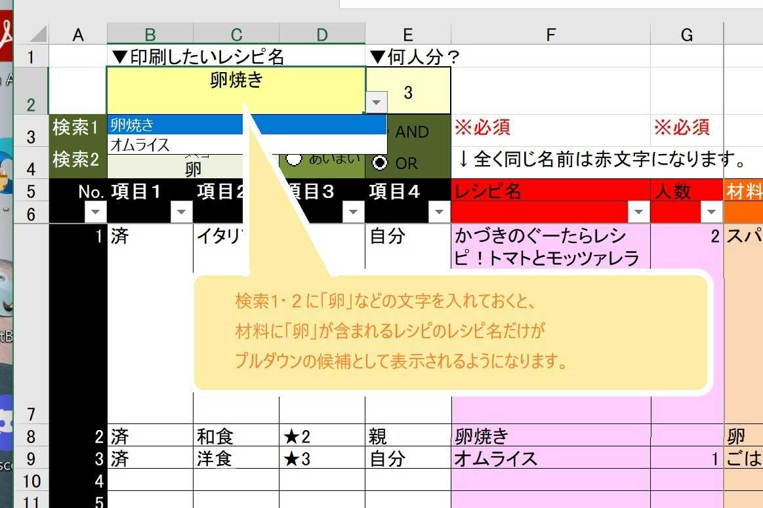The image size is (763, 508).
Task: Click the servings cell containing 3
Action: (408, 91)
